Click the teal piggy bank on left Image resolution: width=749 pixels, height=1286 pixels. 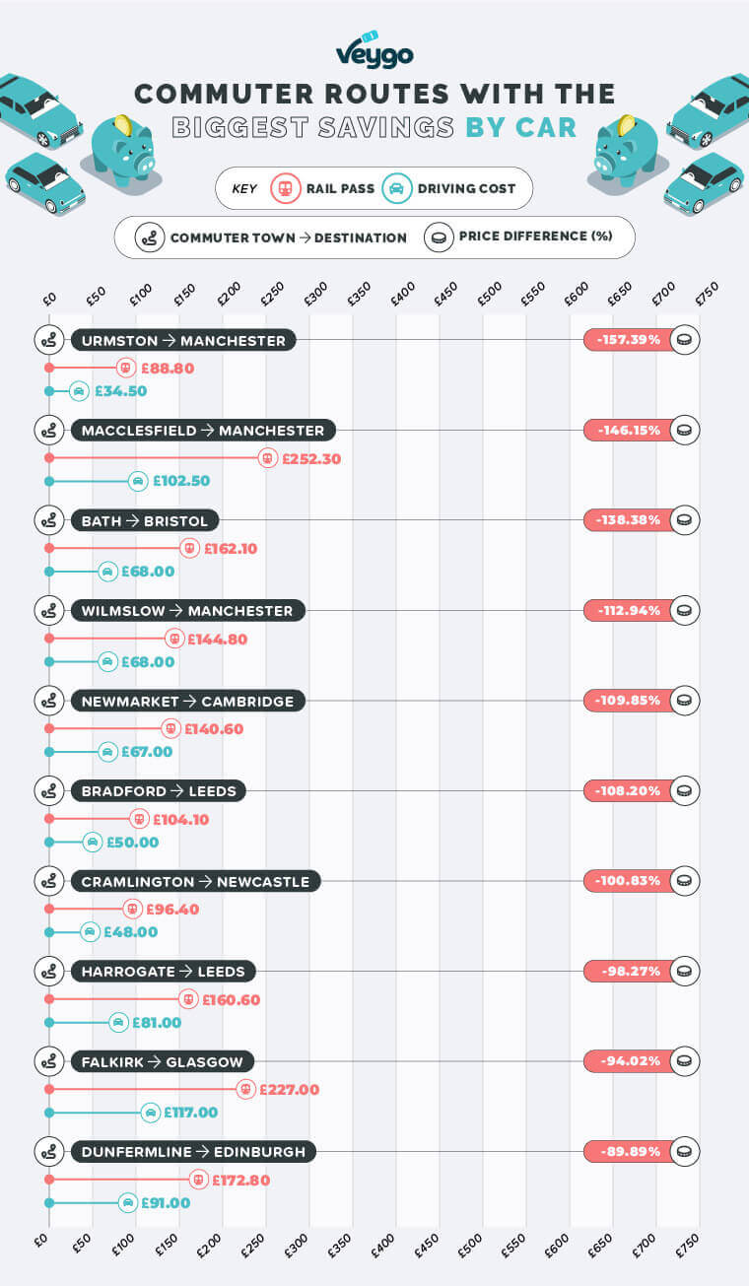click(123, 151)
